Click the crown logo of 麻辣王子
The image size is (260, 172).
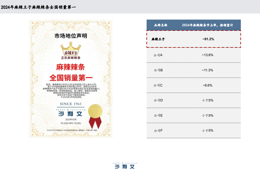point(71,49)
